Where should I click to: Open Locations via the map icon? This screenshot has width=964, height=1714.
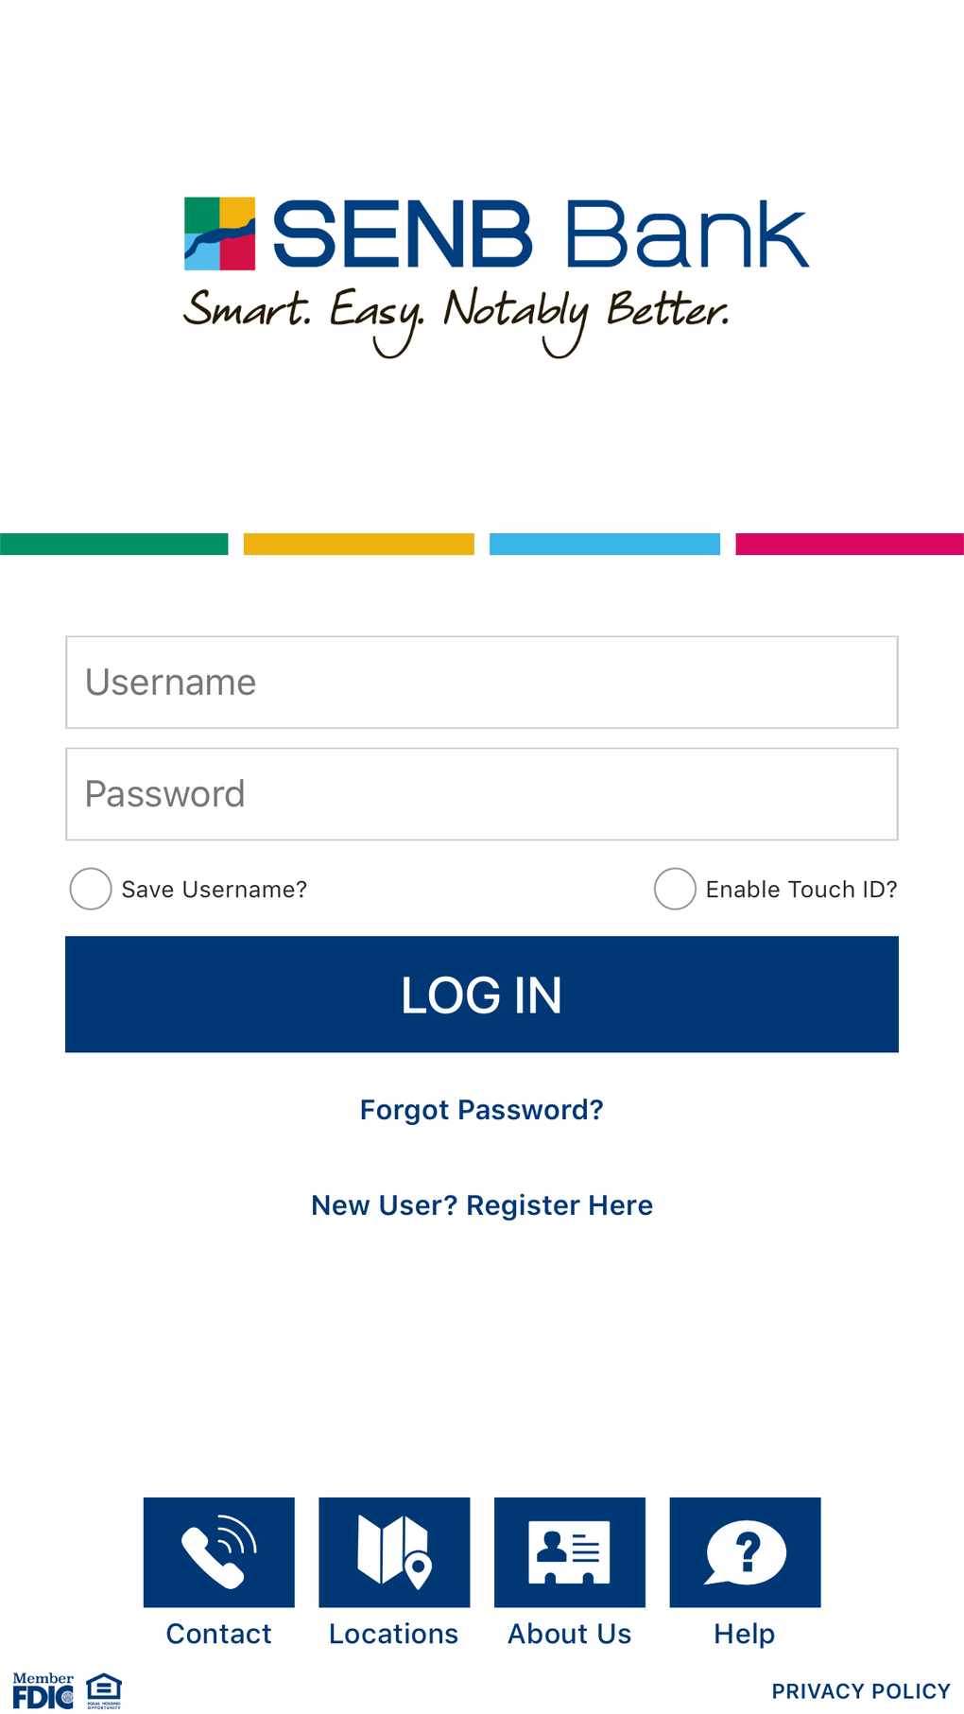click(x=394, y=1552)
